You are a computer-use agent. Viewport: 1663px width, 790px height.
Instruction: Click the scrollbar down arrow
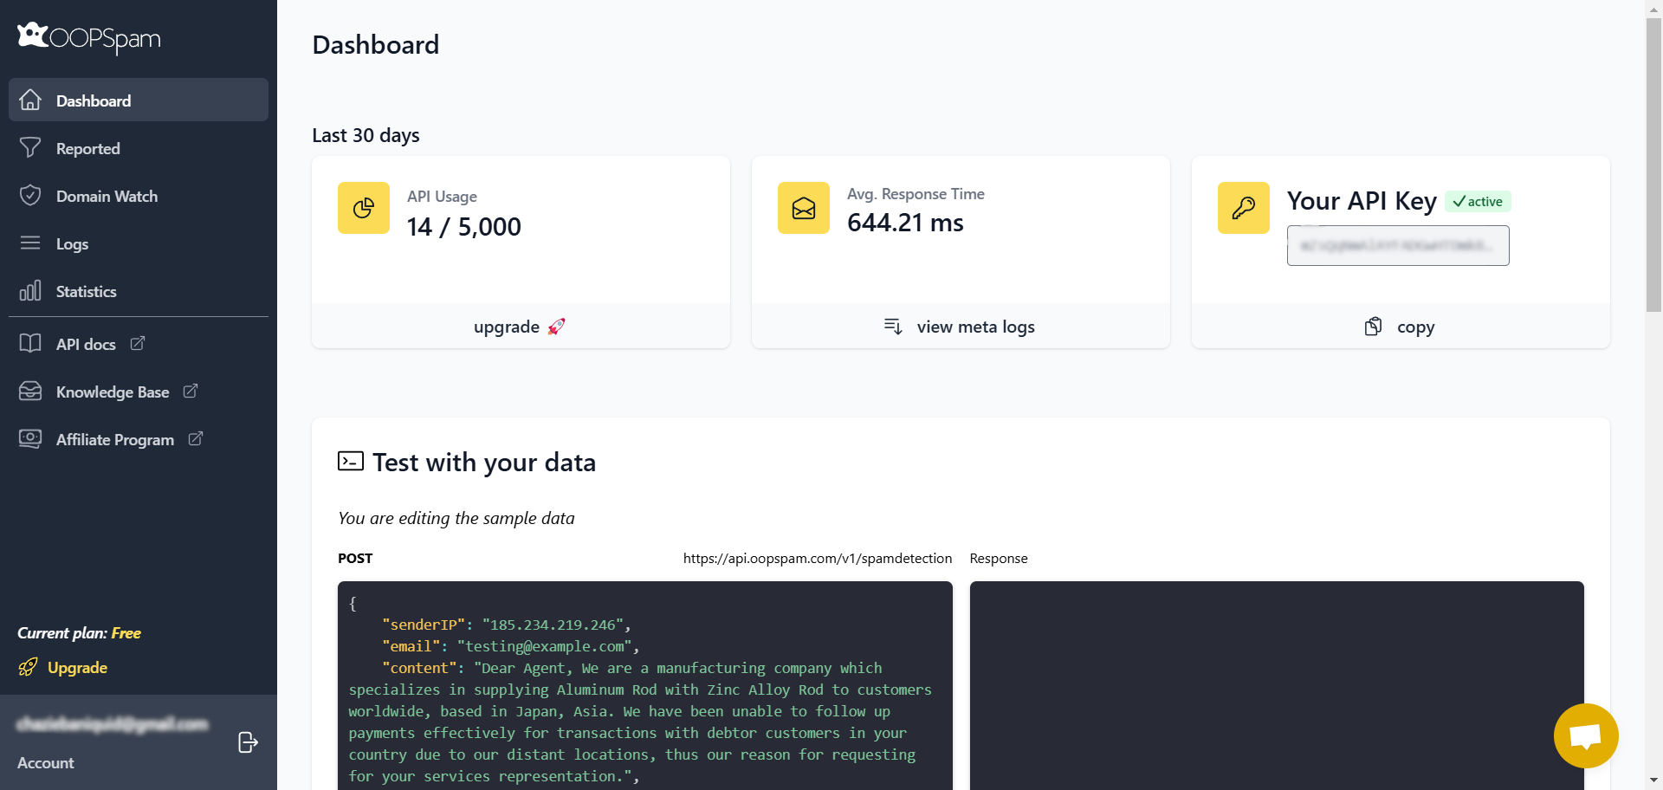coord(1653,781)
